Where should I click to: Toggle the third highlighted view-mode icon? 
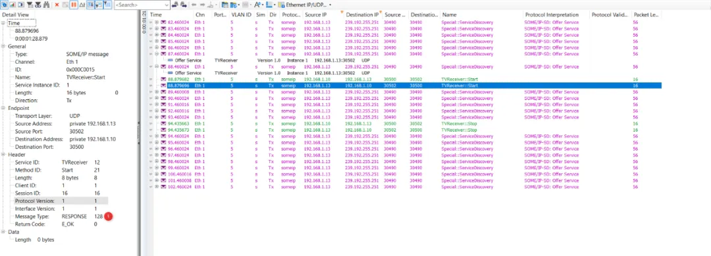pyautogui.click(x=107, y=5)
